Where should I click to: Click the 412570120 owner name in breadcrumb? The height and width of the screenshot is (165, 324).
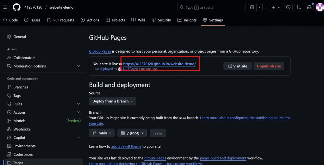(33, 7)
